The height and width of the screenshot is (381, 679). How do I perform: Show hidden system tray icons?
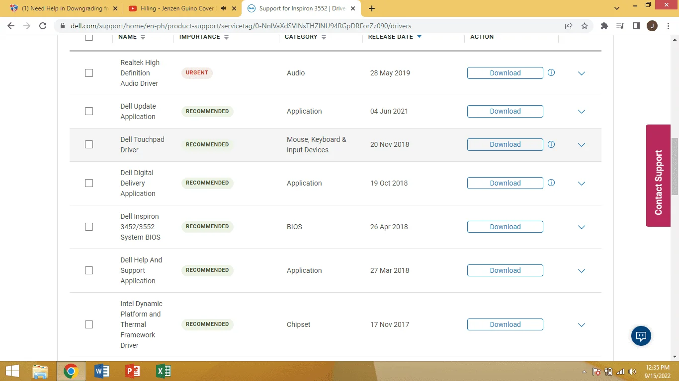tap(584, 372)
